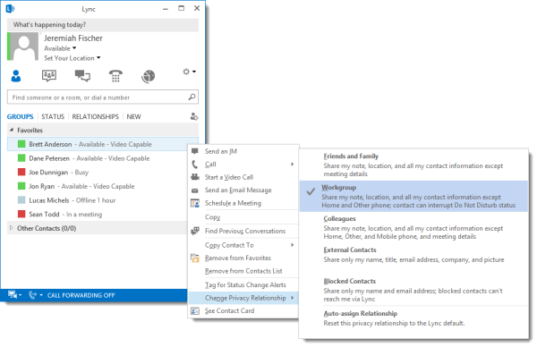Viewport: 537px width, 347px height.
Task: Choose Start a Video Call
Action: 243,177
